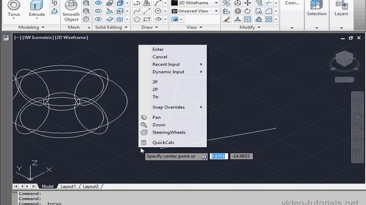Select the Circle draw tool
This screenshot has height=205, width=366.
pos(158,11)
